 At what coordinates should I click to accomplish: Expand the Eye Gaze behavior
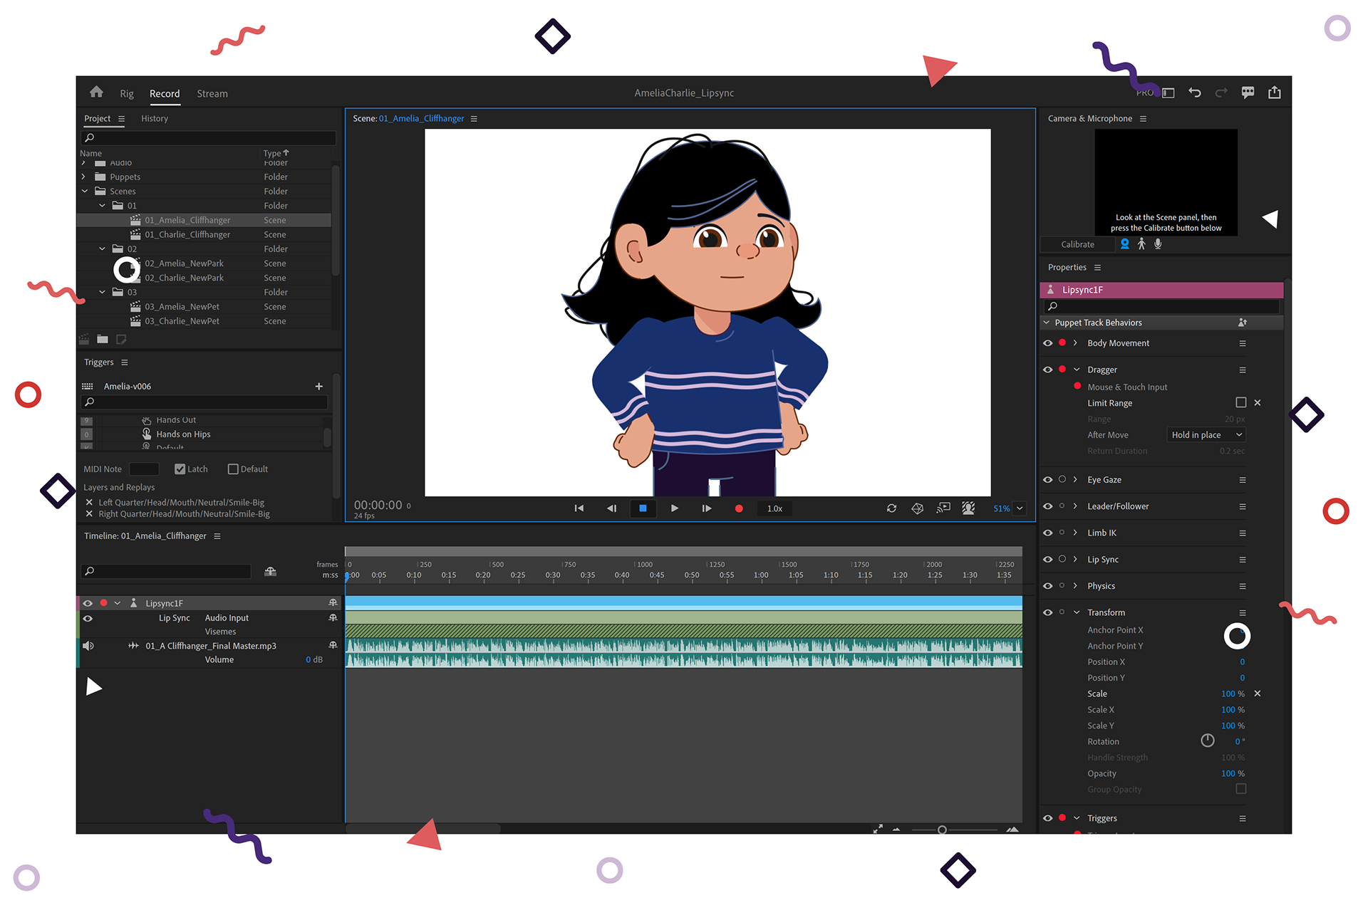pos(1075,480)
